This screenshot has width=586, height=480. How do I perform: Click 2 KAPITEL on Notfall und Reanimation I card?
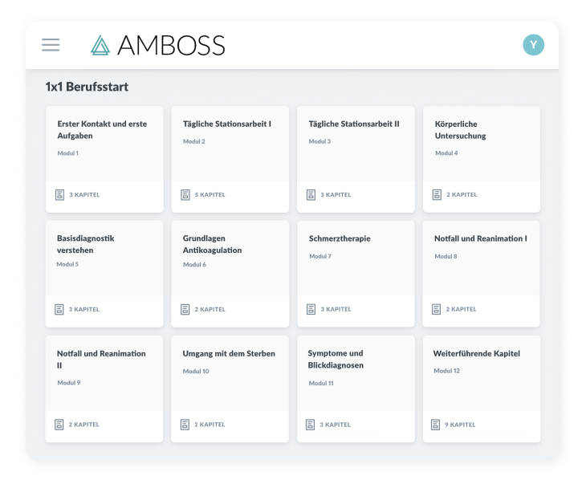(x=462, y=309)
